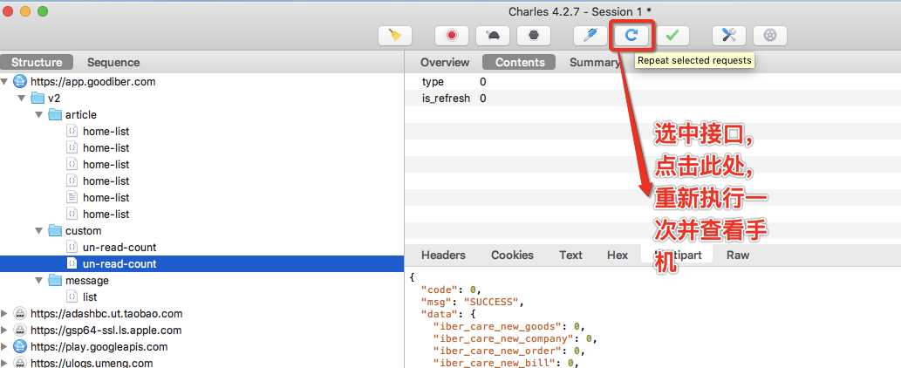The image size is (901, 368).
Task: Collapse the v2 folder
Action: [x=22, y=99]
